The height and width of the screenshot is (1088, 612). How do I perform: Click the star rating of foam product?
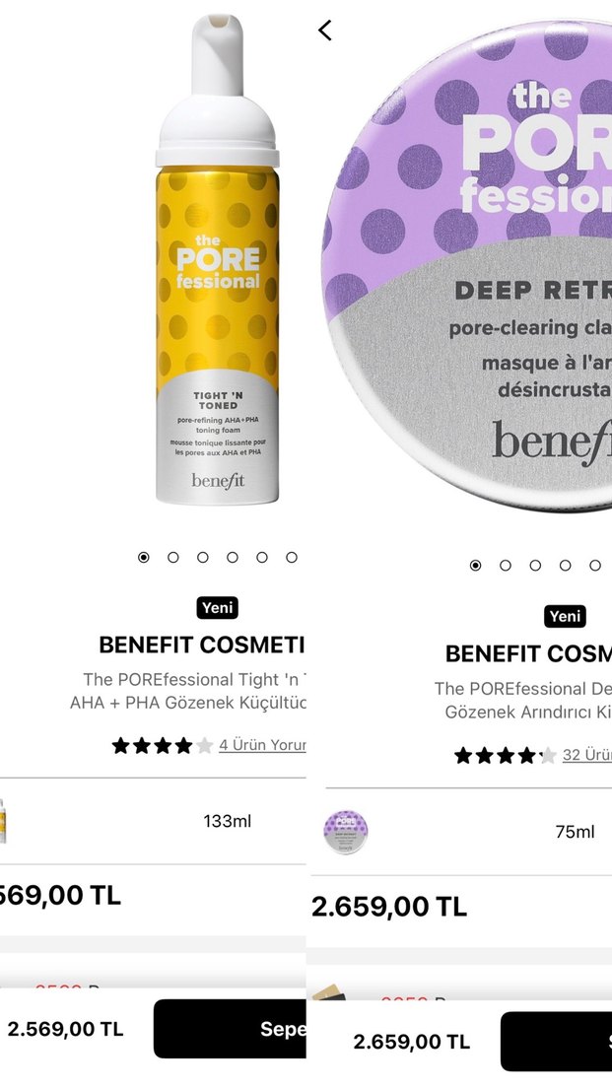point(163,746)
